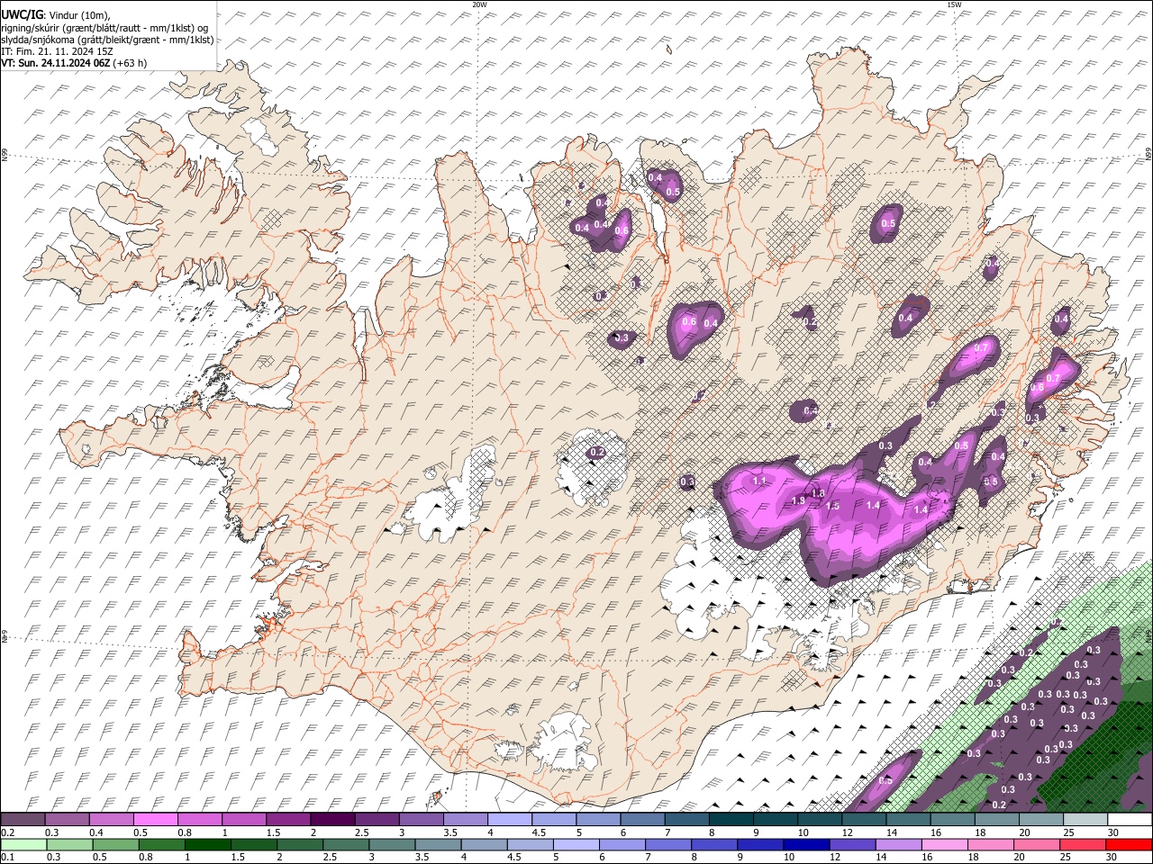
Task: Click the 1.5 swatch on the snow scale
Action: click(287, 819)
